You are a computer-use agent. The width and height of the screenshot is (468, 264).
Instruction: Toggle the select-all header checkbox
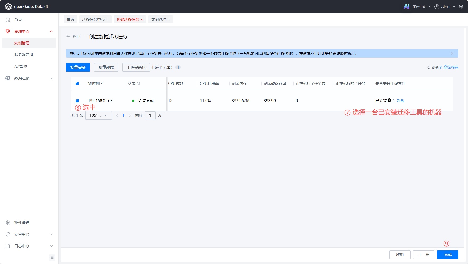pos(77,83)
